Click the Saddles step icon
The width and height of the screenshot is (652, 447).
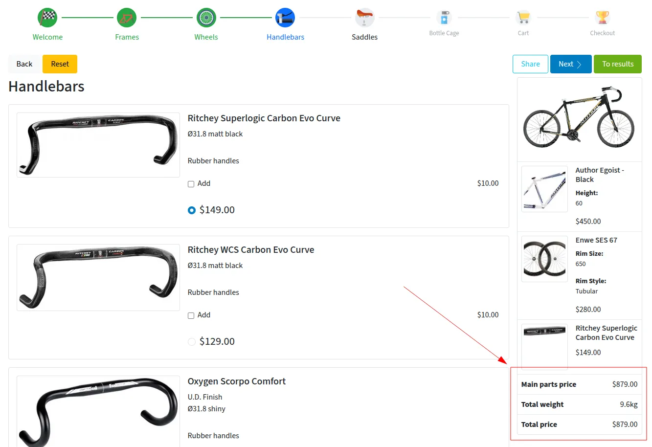[x=364, y=18]
